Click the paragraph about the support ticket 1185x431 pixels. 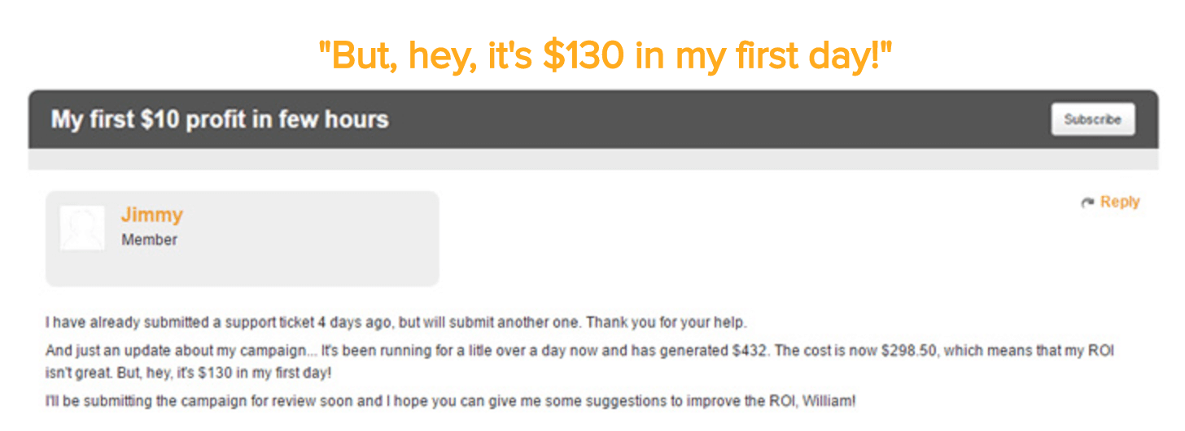[396, 323]
